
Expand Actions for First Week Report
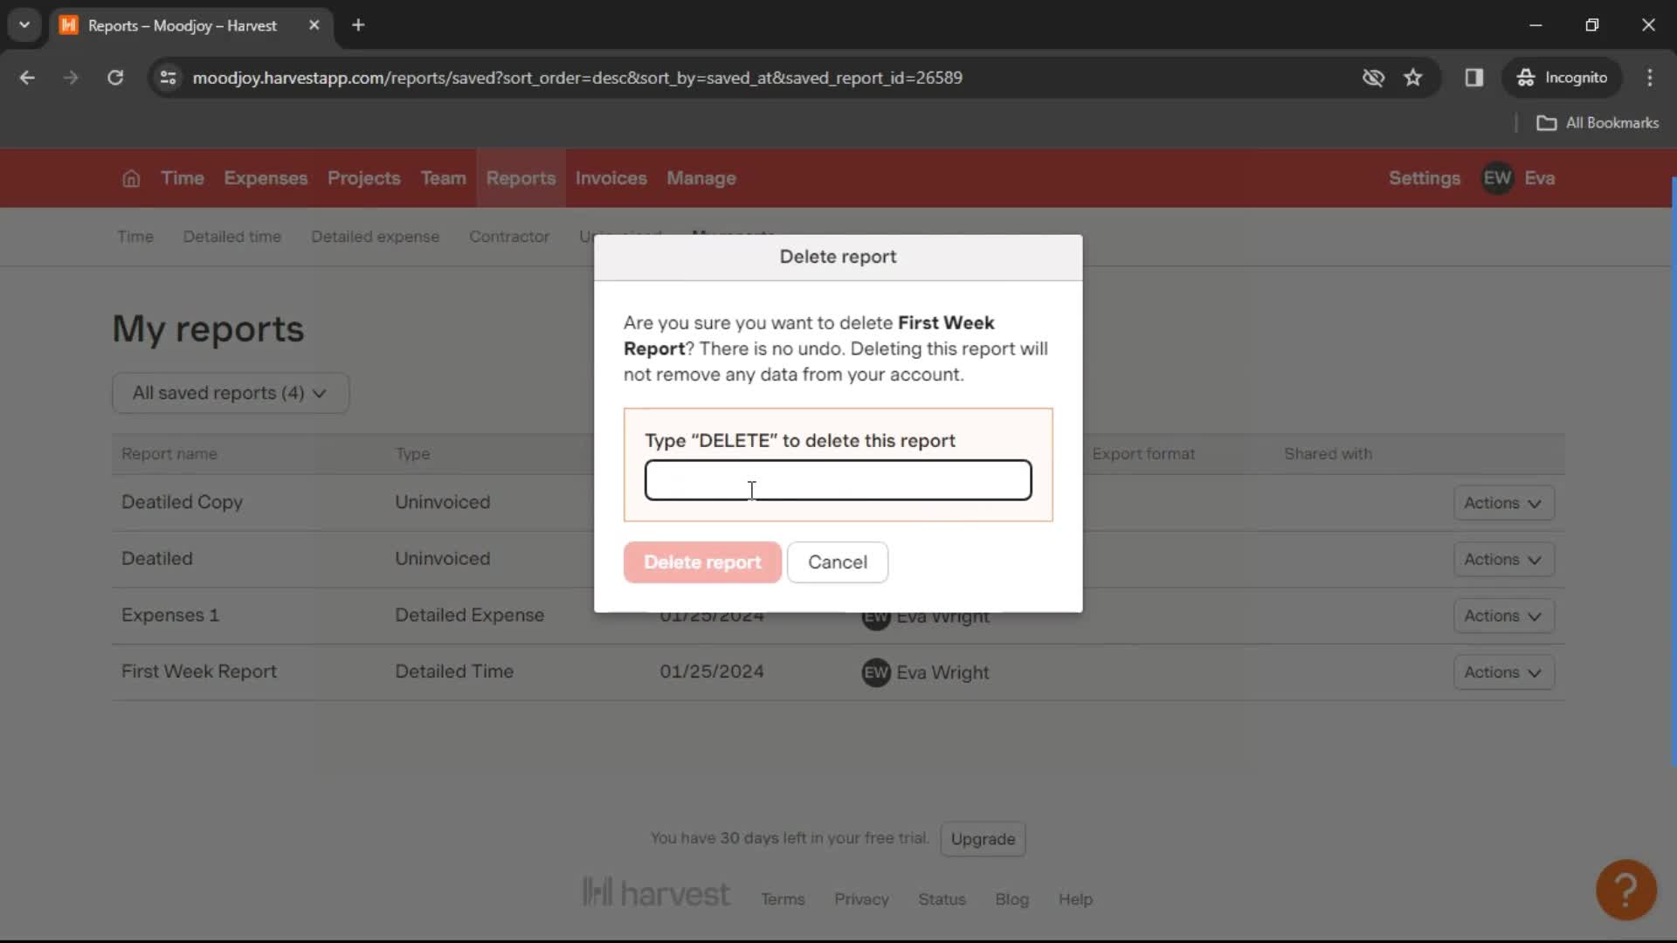[x=1502, y=671]
